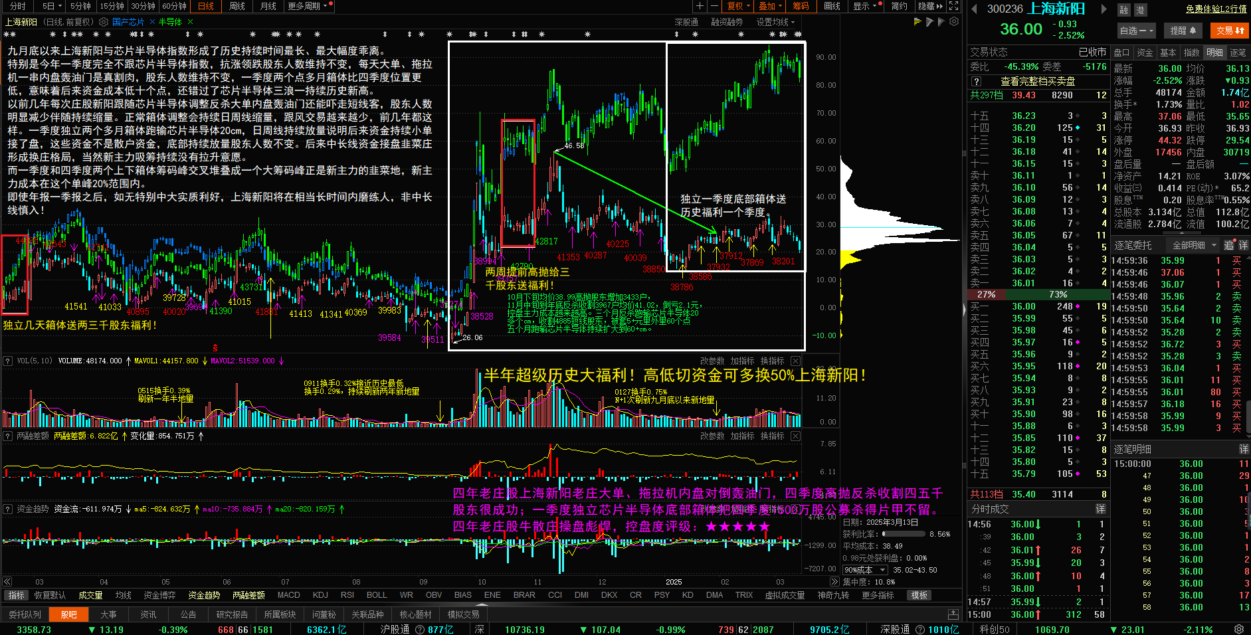Click the timeline scroll-left double arrow
The height and width of the screenshot is (635, 1251).
pyautogui.click(x=7, y=582)
